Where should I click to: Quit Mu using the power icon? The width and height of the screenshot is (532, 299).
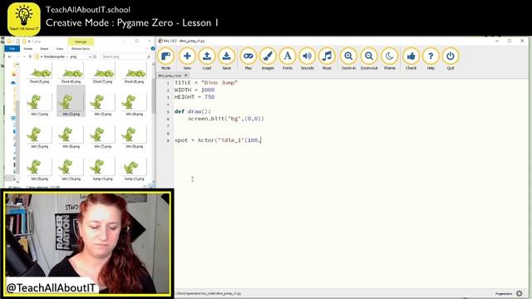click(451, 59)
